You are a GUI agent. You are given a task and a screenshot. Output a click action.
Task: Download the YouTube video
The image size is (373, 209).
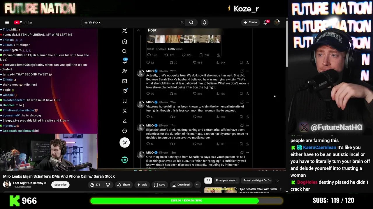tap(181, 185)
